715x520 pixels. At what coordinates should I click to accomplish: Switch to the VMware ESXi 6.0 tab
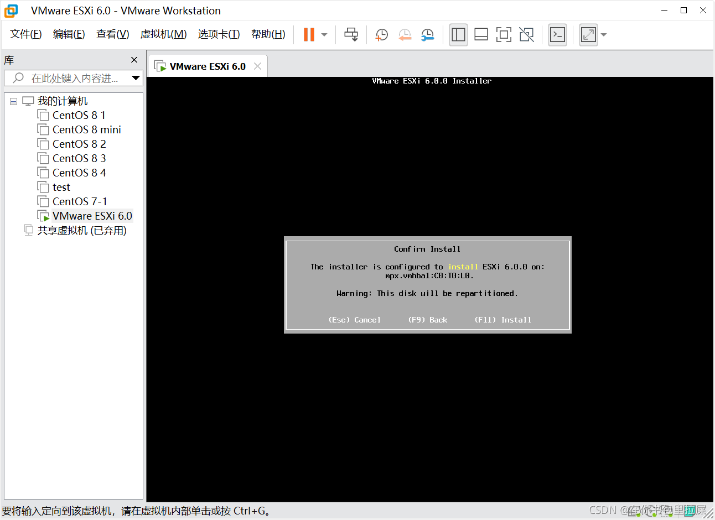point(208,66)
